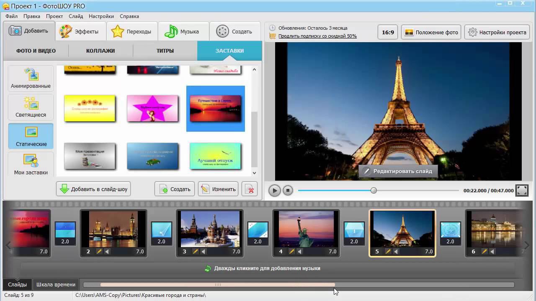Select the ЗАСТАВКИ sub-tab
The image size is (536, 301).
tap(229, 51)
